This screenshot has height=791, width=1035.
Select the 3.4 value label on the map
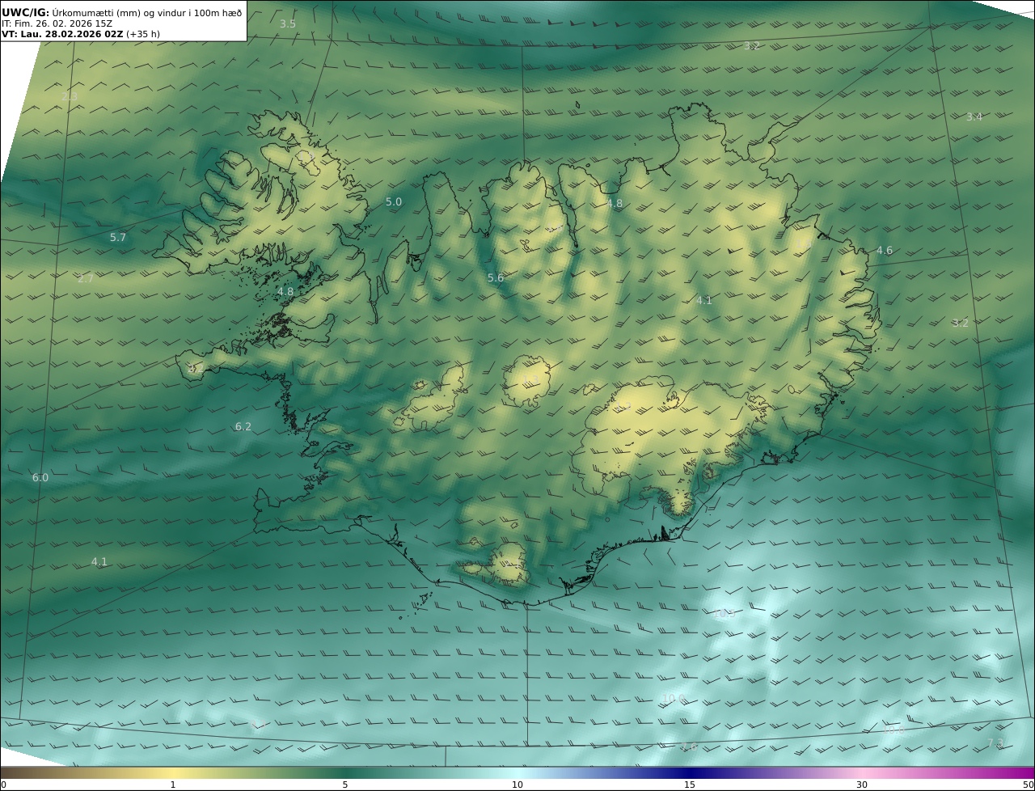tap(974, 117)
